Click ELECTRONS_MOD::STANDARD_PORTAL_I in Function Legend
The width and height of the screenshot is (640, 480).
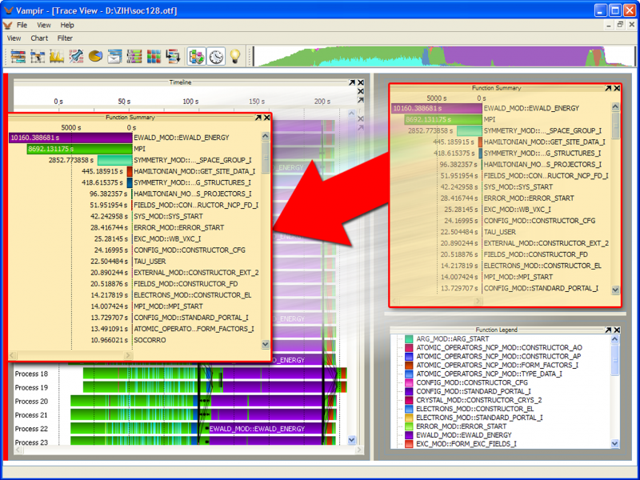click(479, 418)
